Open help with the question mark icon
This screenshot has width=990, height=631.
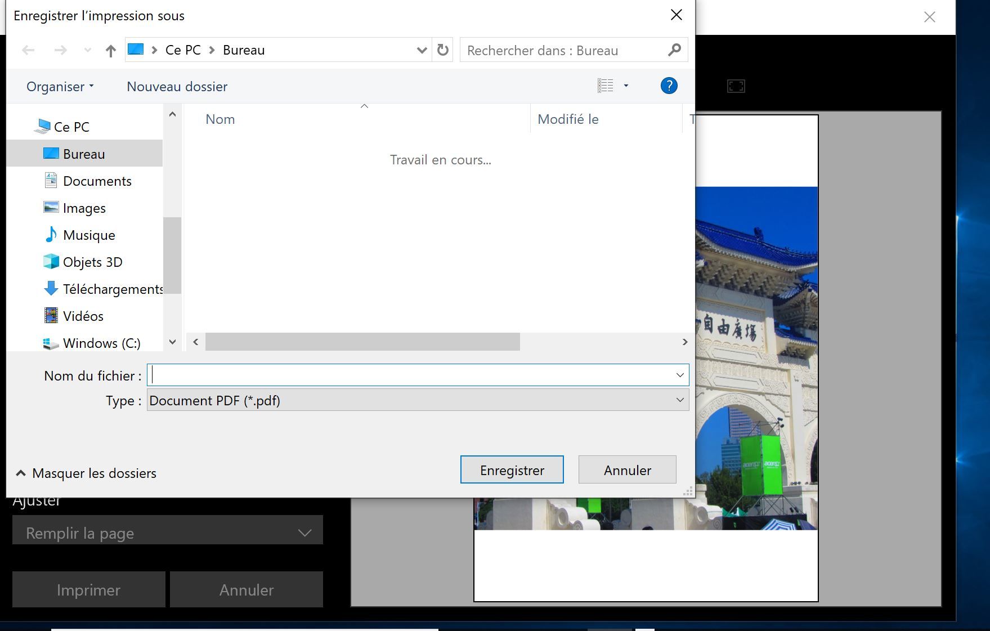coord(669,86)
